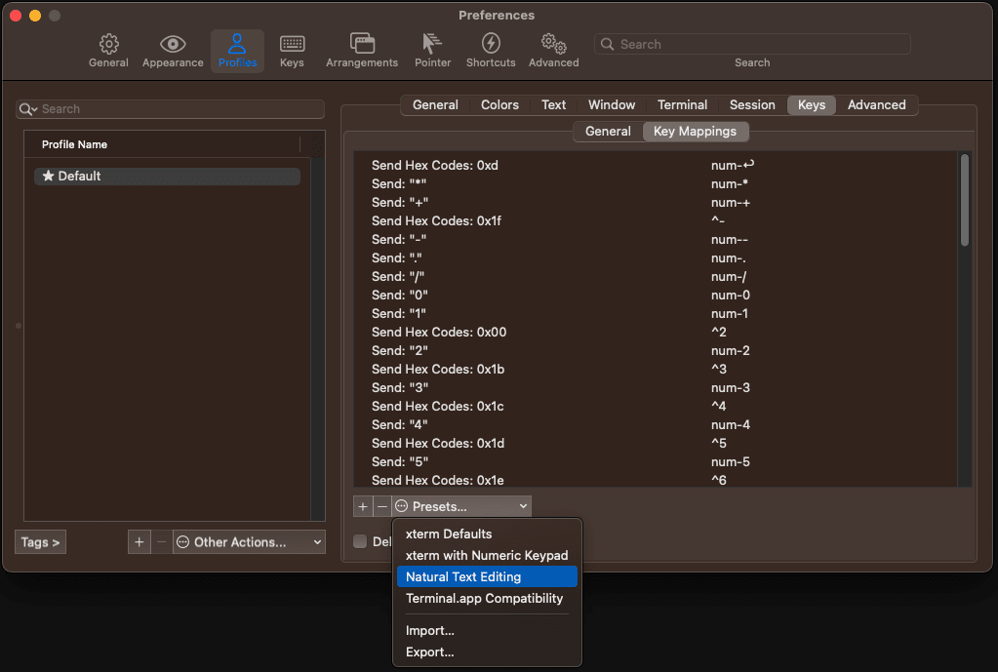Switch to the profile Advanced tab
This screenshot has height=672, width=998.
coord(876,105)
